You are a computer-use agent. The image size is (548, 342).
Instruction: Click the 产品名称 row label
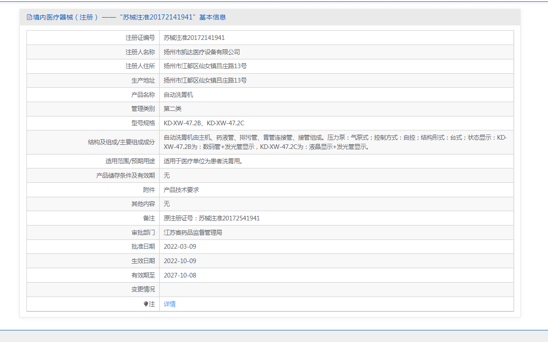(x=143, y=95)
